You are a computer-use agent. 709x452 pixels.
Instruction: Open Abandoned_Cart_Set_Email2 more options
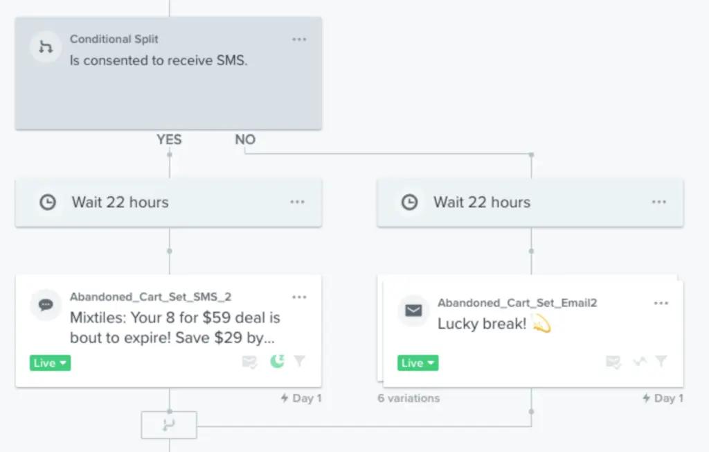pos(661,304)
